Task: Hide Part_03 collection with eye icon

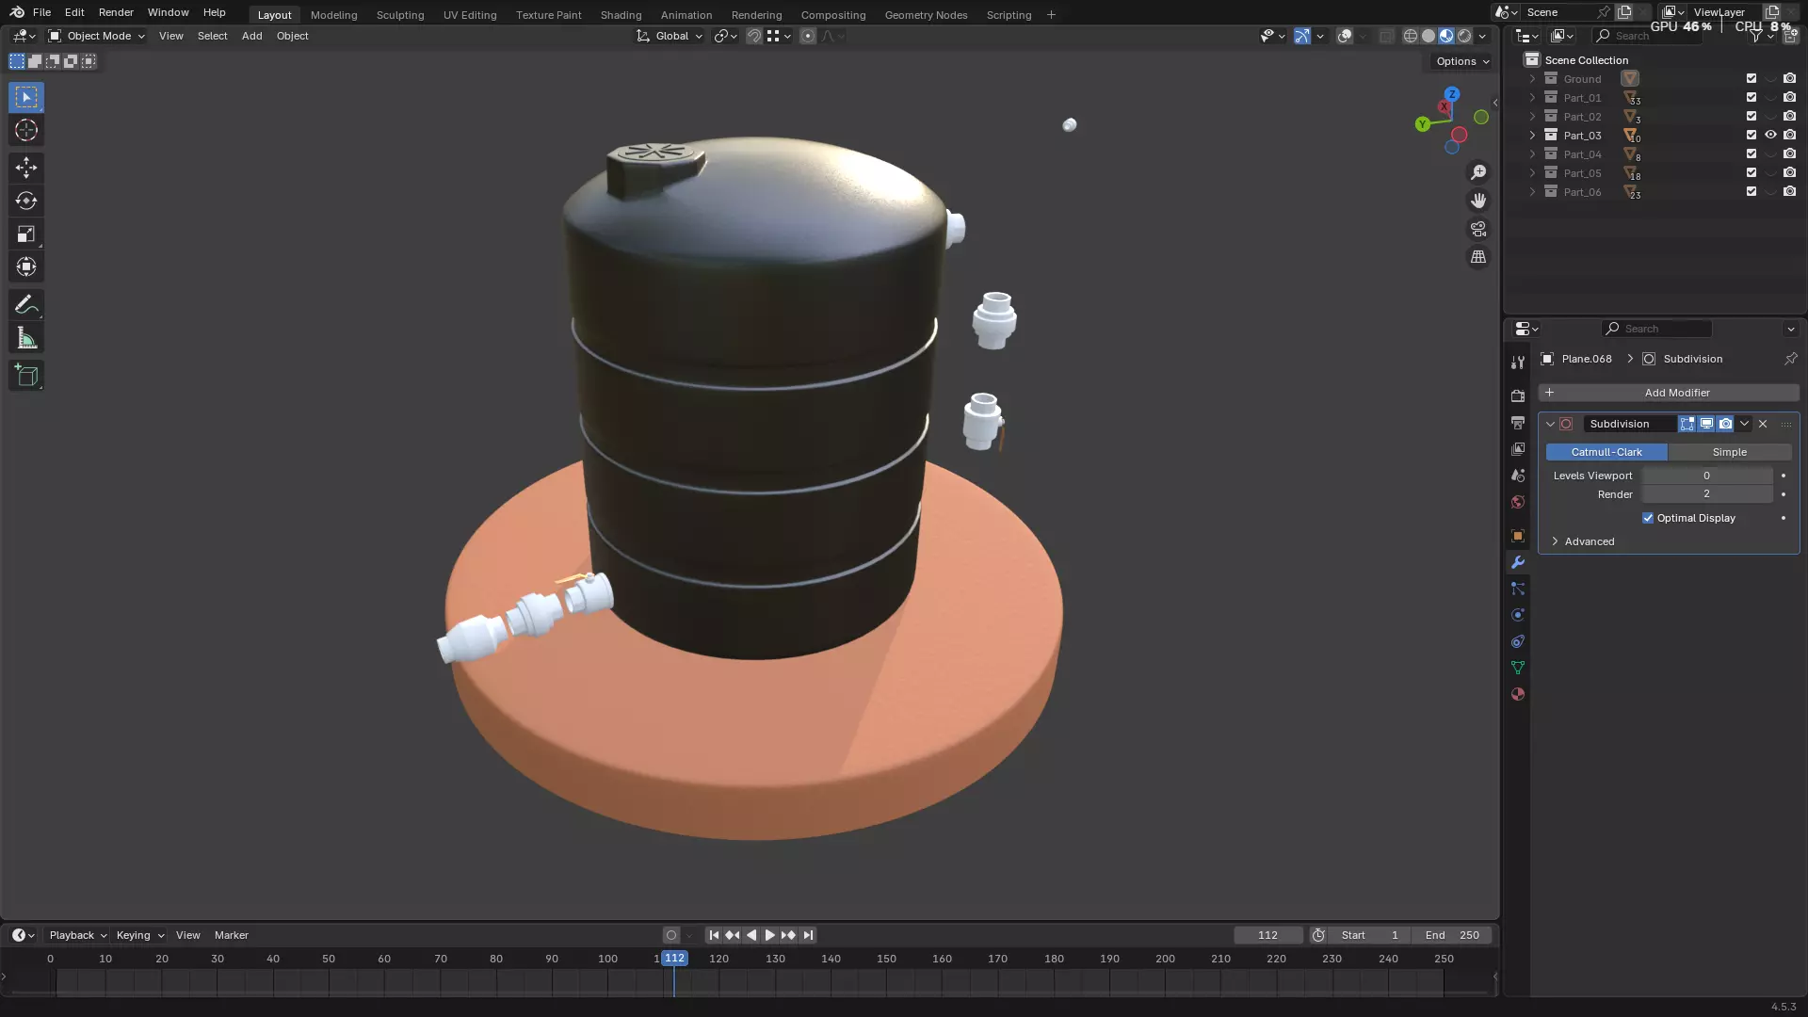Action: coord(1770,136)
